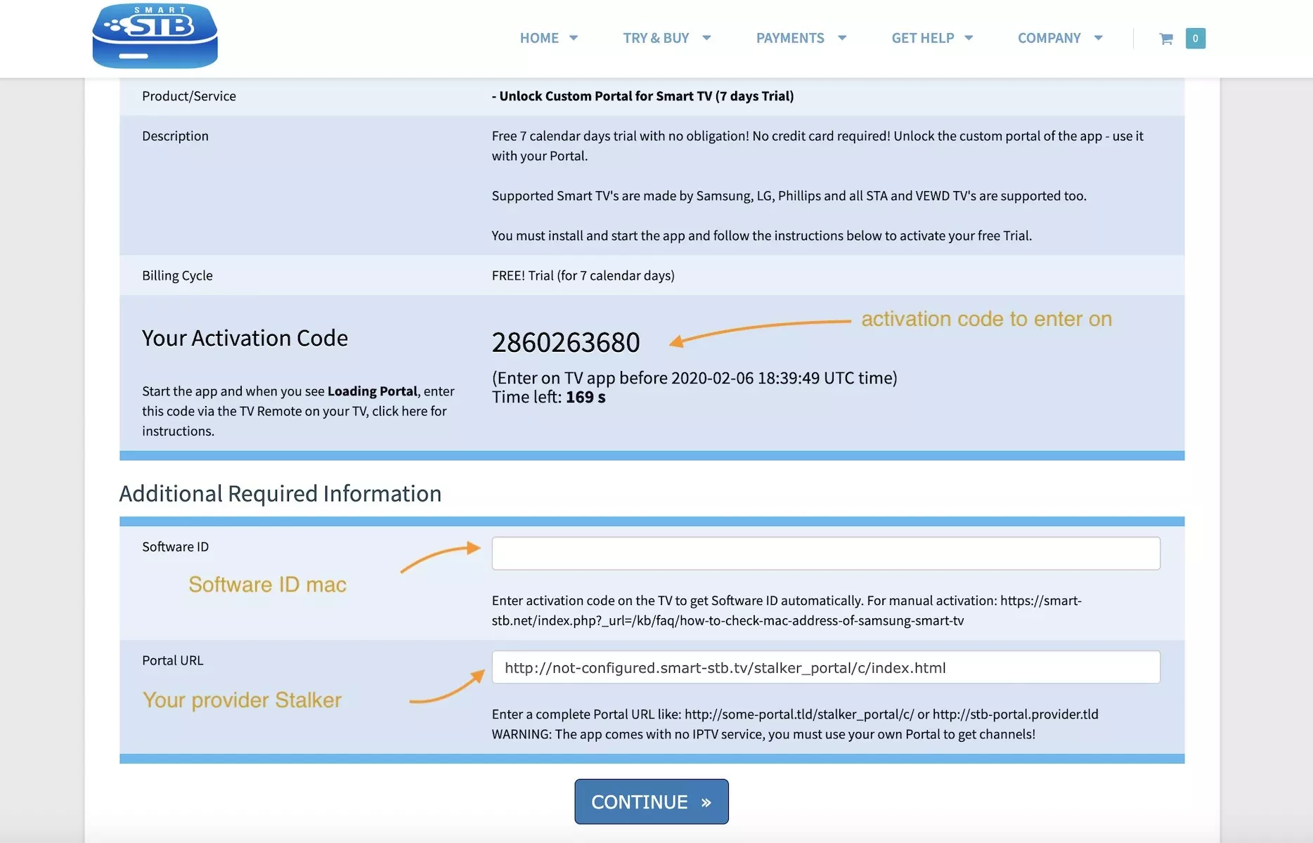Focus the Software ID input field
The image size is (1313, 843).
[x=825, y=554]
